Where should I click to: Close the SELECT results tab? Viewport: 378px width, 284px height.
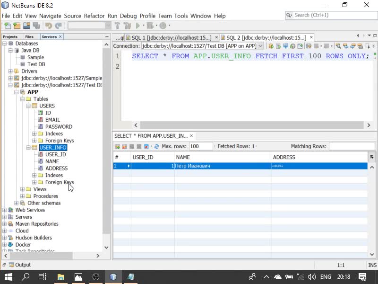pyautogui.click(x=191, y=136)
